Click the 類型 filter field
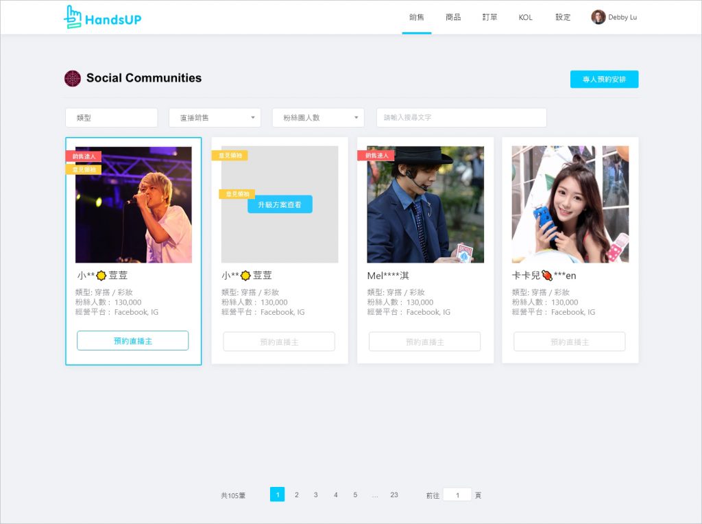The width and height of the screenshot is (702, 524). pyautogui.click(x=112, y=117)
